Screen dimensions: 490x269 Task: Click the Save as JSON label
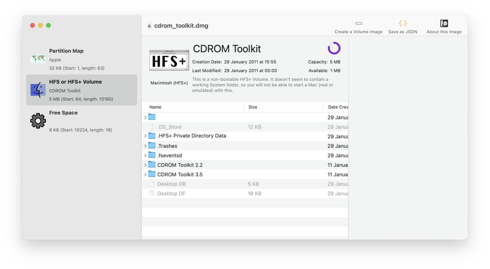pyautogui.click(x=403, y=32)
